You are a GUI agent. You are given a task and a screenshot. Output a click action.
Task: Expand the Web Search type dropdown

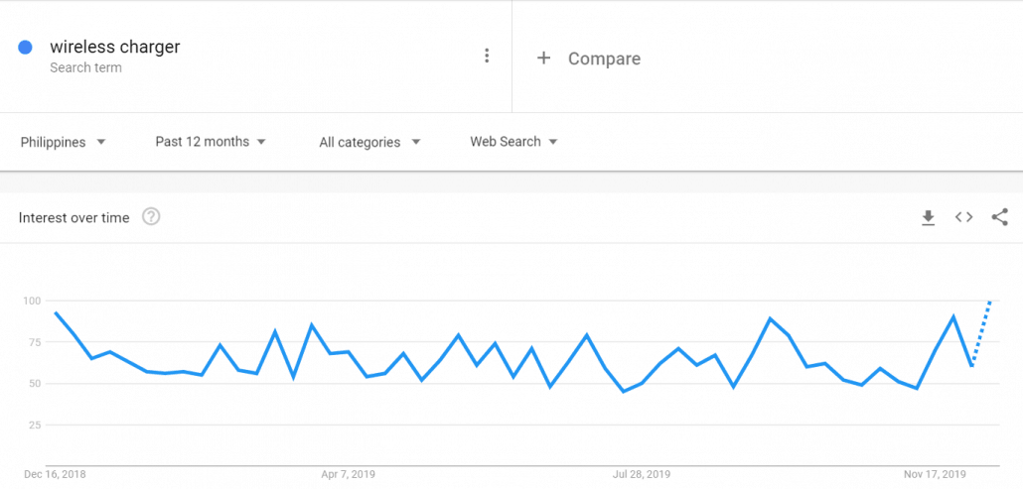click(513, 142)
